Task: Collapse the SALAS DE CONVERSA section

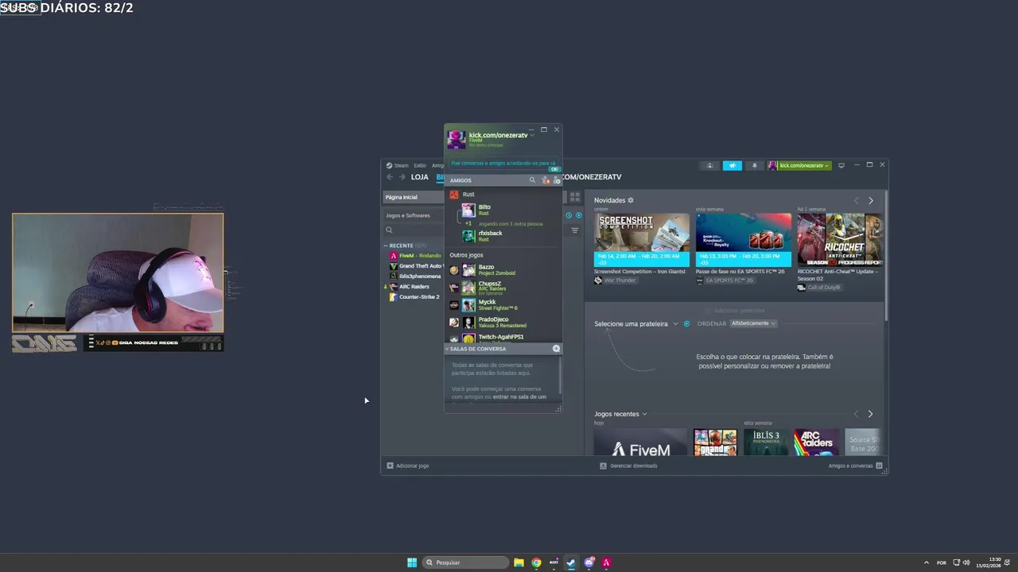Action: tap(447, 349)
